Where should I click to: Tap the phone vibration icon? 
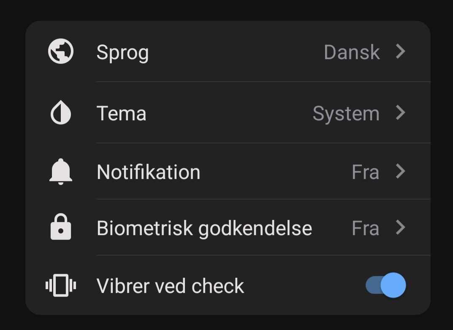[61, 286]
